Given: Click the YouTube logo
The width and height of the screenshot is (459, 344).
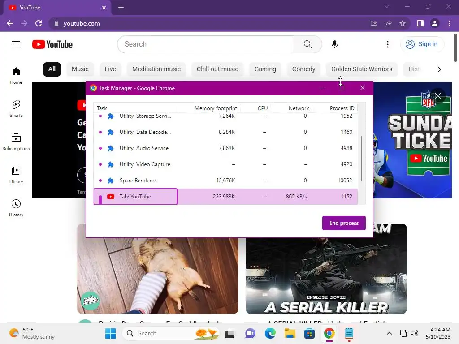Looking at the screenshot, I should 52,44.
